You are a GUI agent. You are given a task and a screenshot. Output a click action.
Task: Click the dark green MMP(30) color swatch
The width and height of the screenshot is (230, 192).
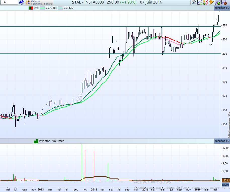tap(60, 8)
